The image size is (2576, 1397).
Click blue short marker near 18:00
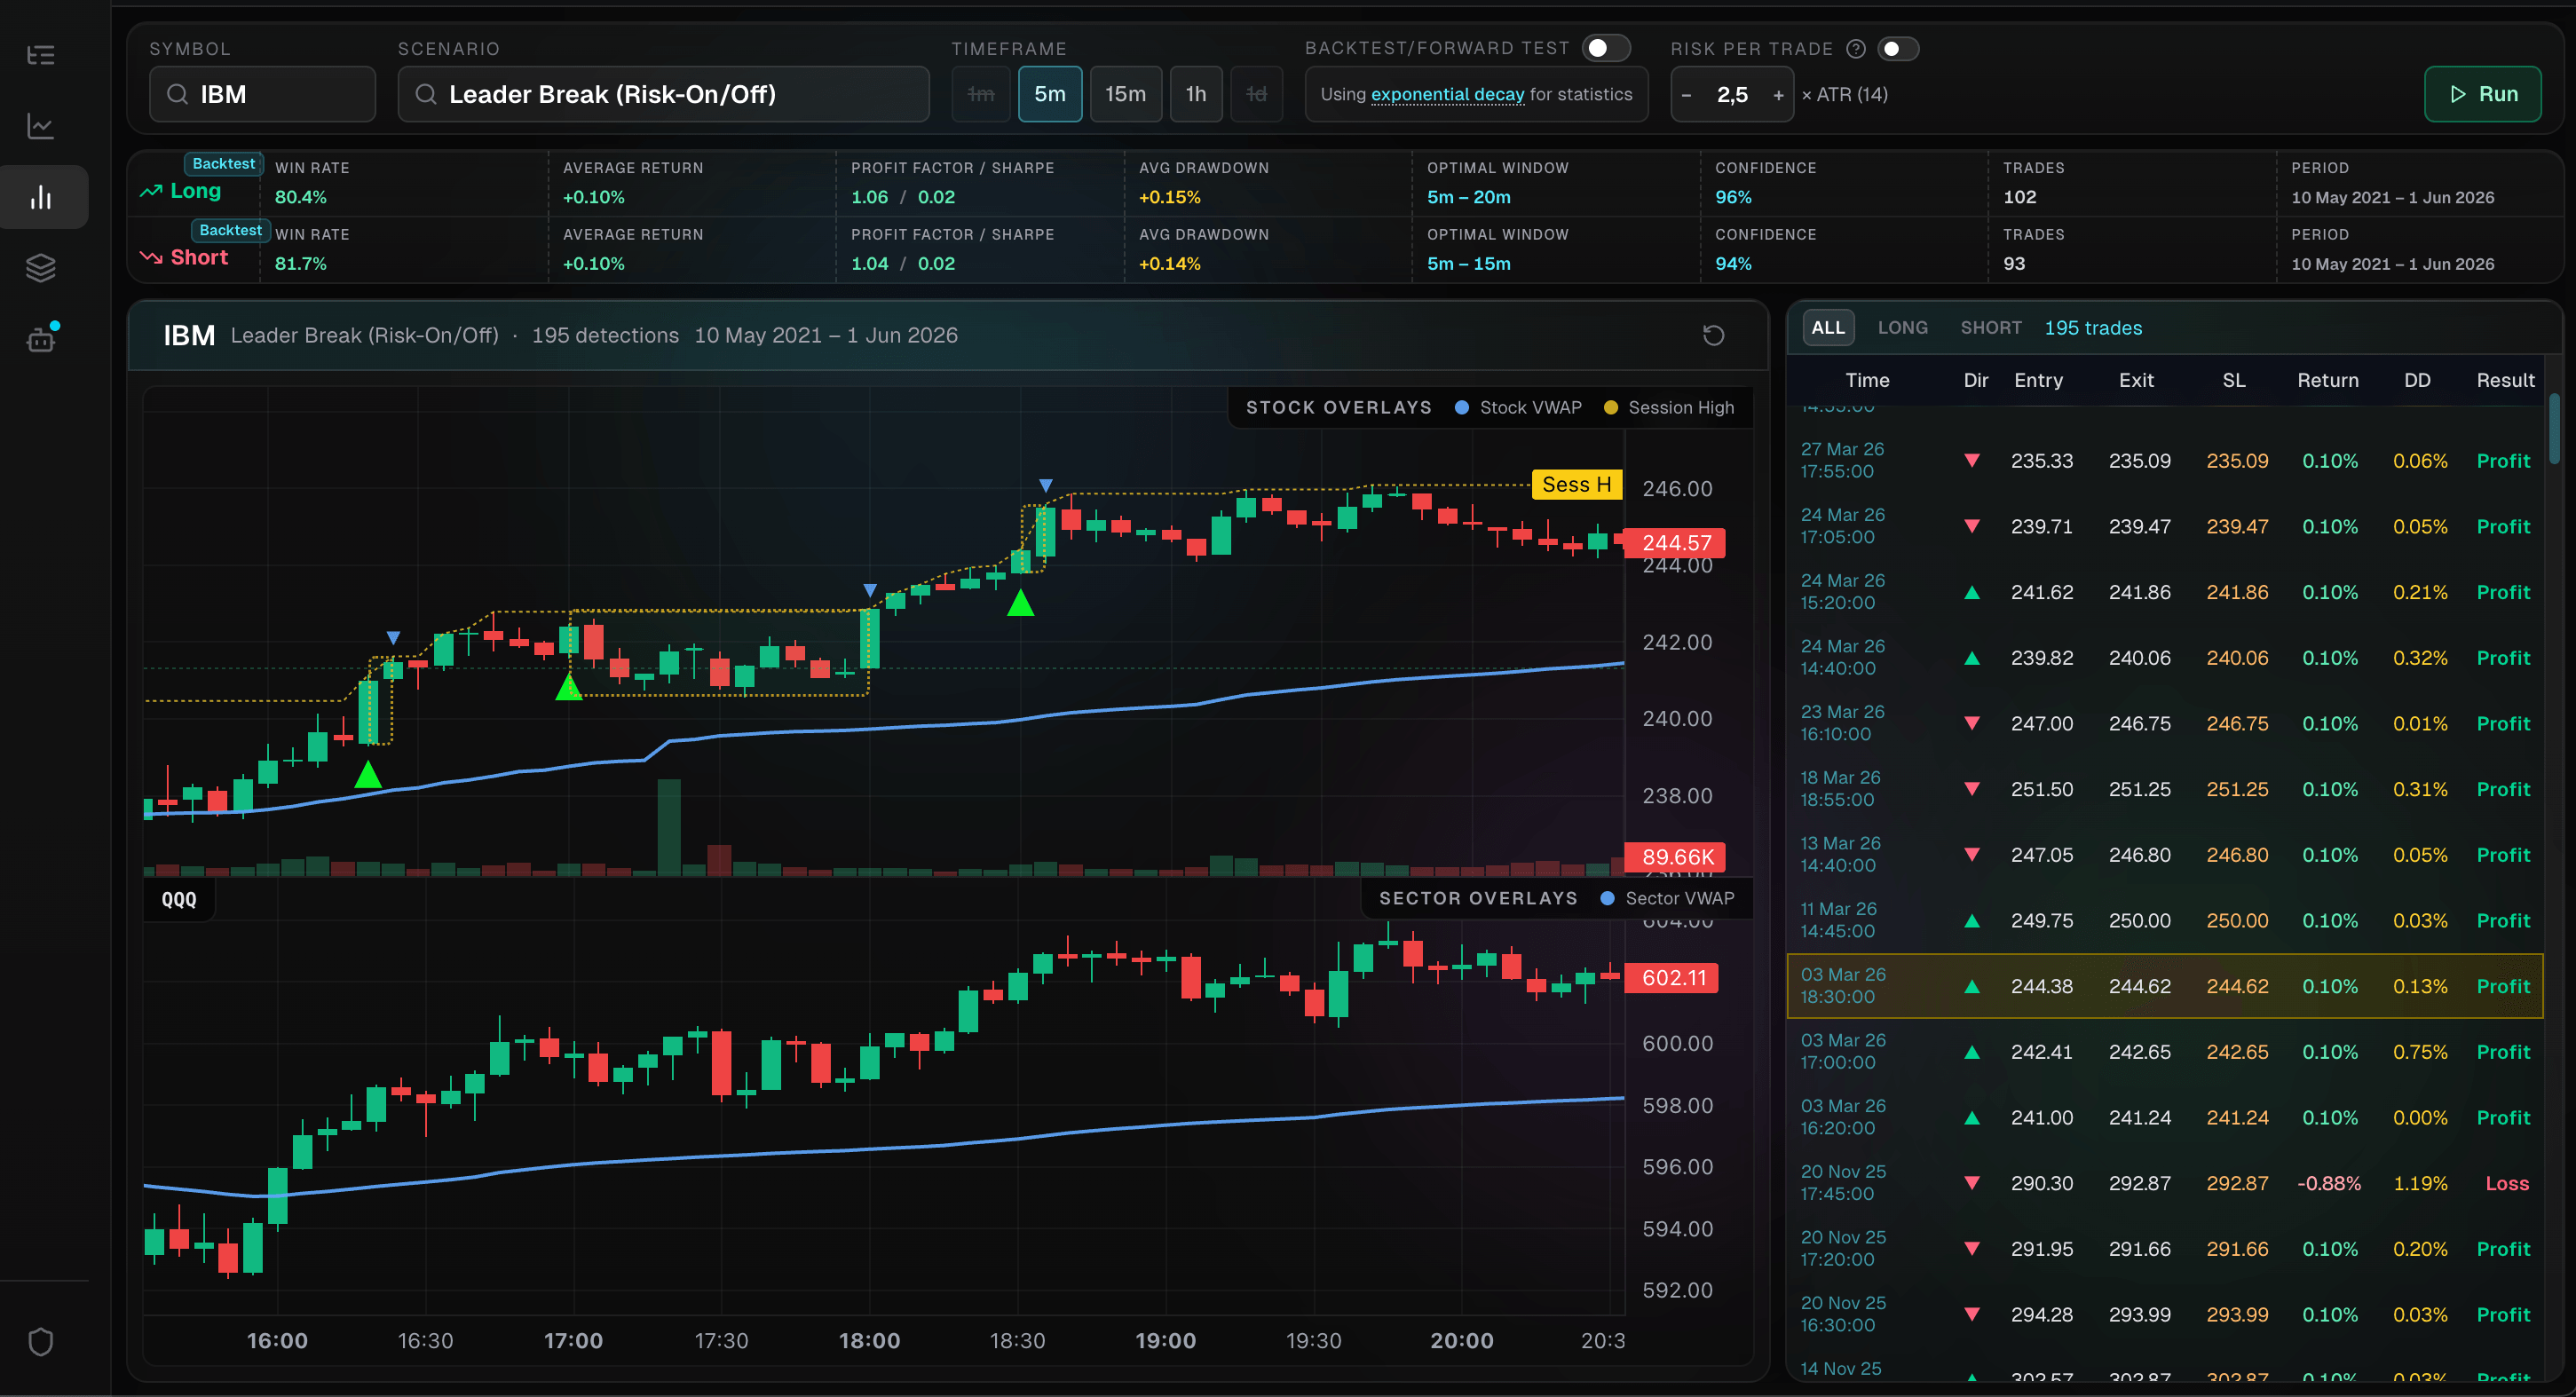tap(869, 590)
